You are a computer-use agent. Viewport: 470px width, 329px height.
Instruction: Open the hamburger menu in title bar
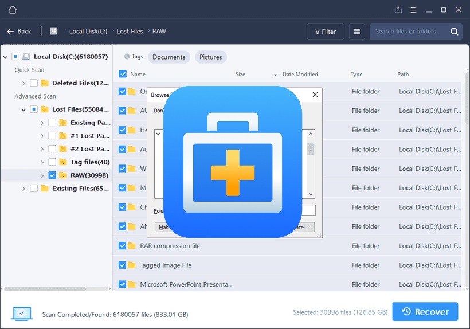pos(413,10)
